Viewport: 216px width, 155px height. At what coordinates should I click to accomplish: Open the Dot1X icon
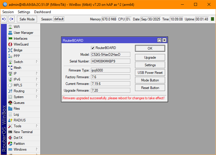click(10, 138)
